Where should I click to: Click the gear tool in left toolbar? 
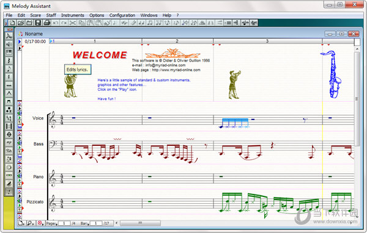9,167
